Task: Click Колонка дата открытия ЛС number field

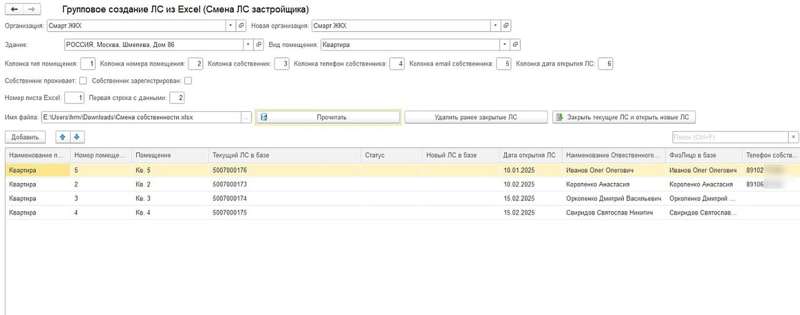Action: pos(605,64)
